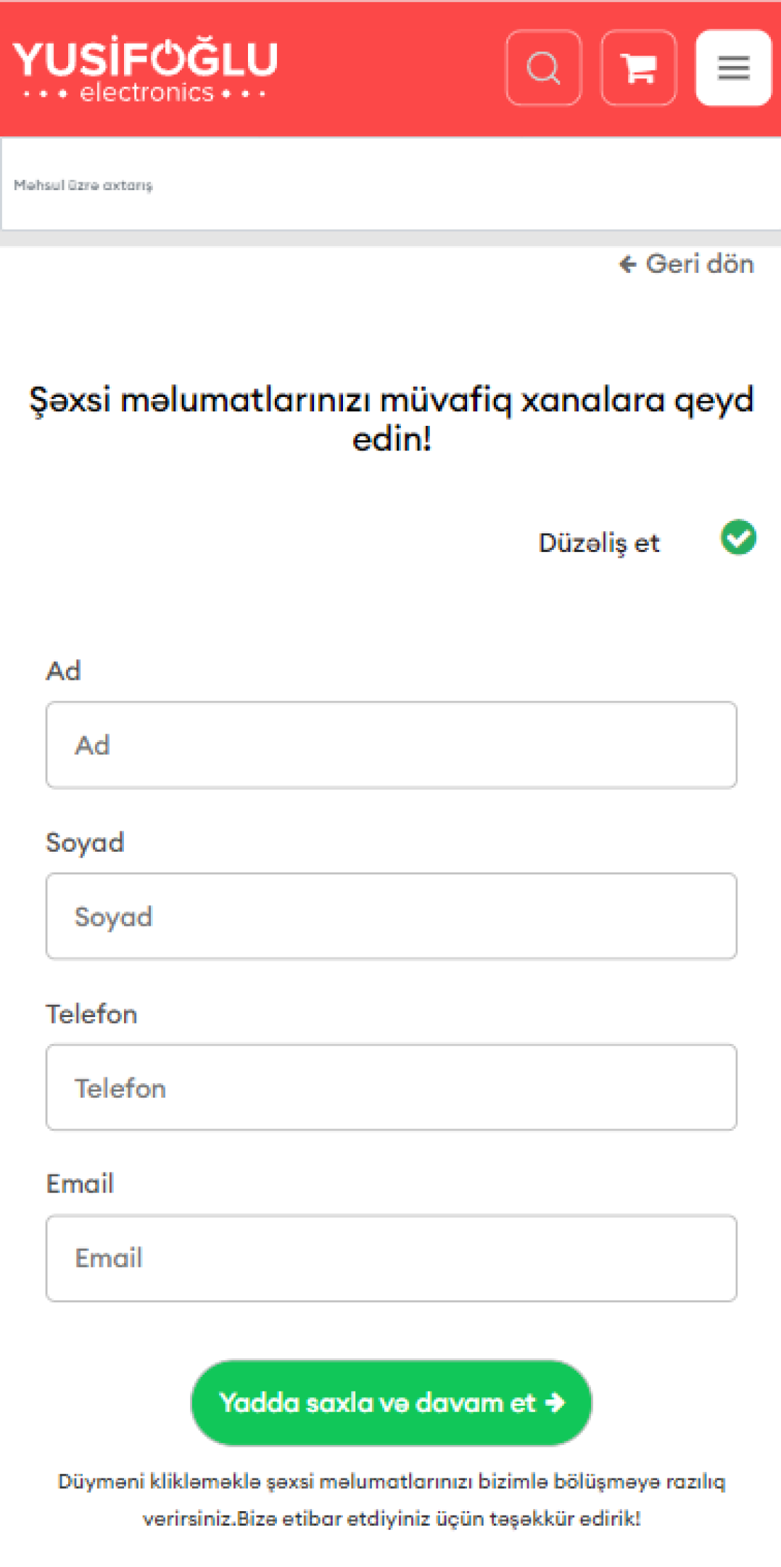
Task: Click inside the Soyad input field
Action: tap(390, 916)
